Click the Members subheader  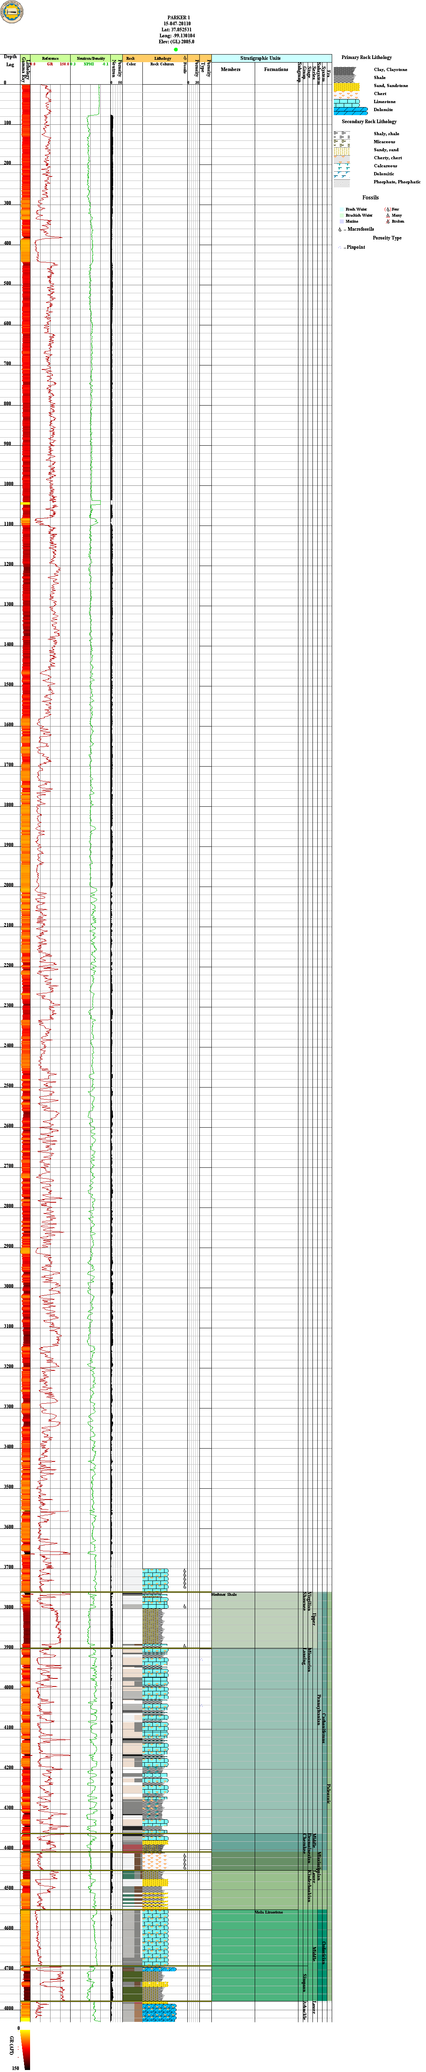pos(231,69)
